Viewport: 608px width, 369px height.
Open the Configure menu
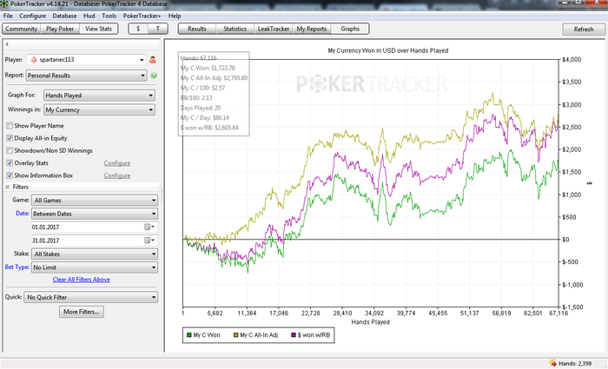tap(33, 16)
